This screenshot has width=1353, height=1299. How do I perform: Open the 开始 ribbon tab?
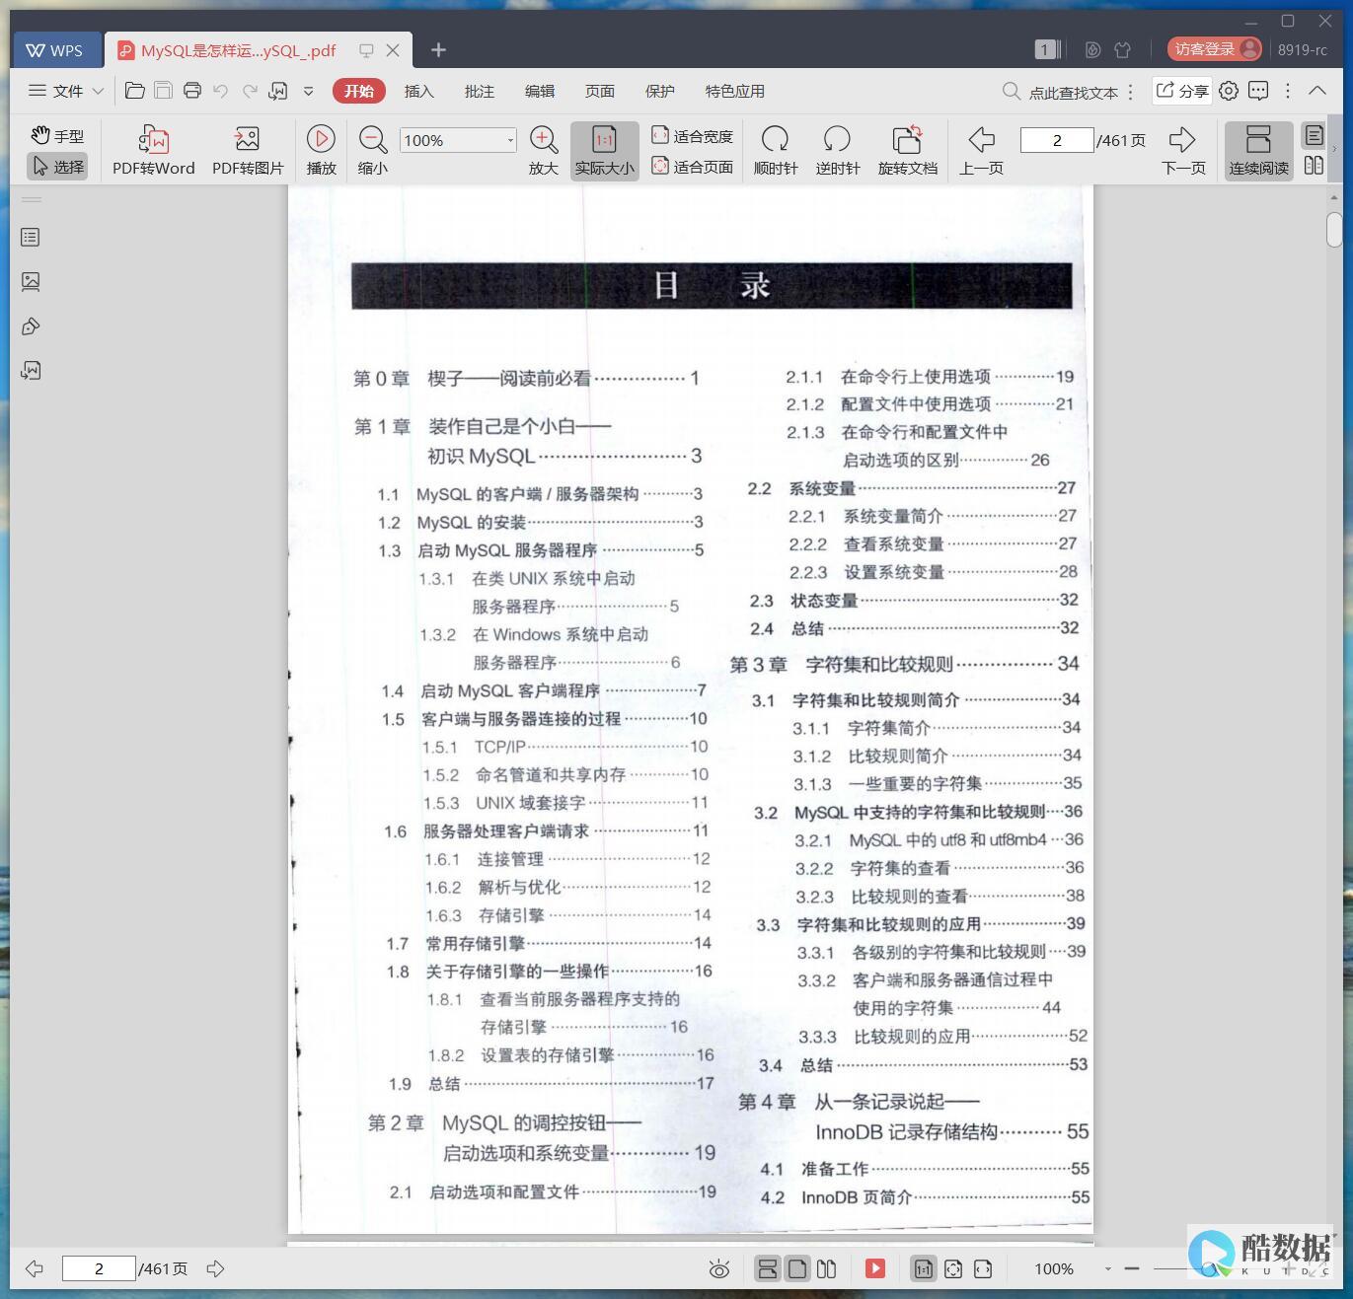click(359, 91)
